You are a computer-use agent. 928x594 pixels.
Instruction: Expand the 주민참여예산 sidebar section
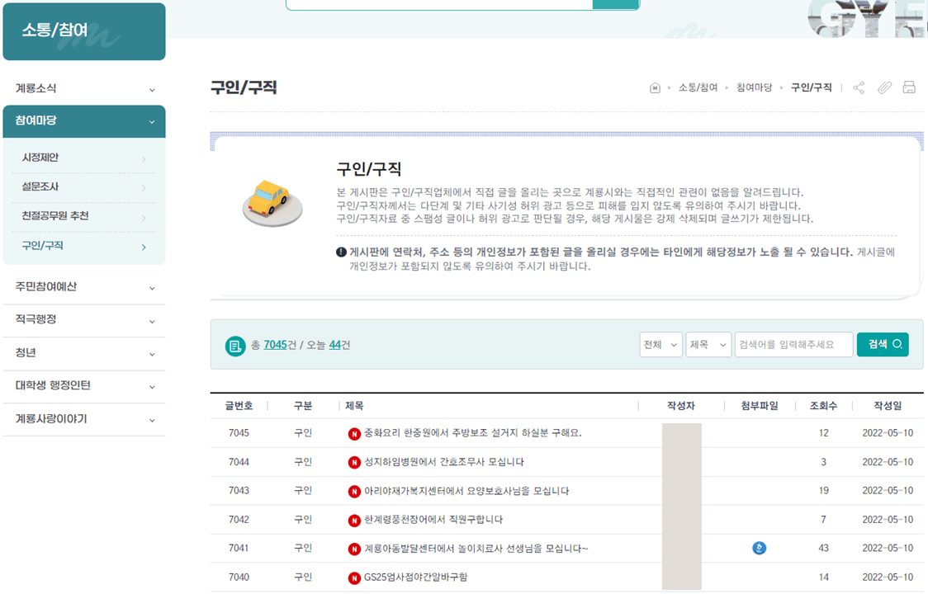coord(84,287)
